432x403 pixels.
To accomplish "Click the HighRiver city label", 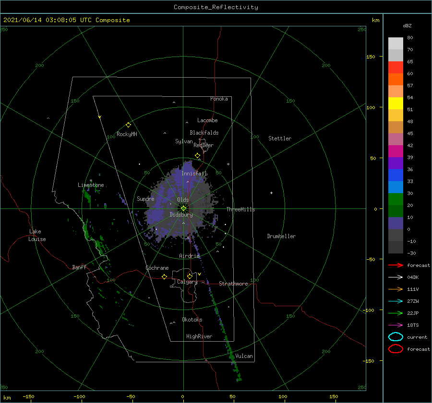I will tap(199, 336).
